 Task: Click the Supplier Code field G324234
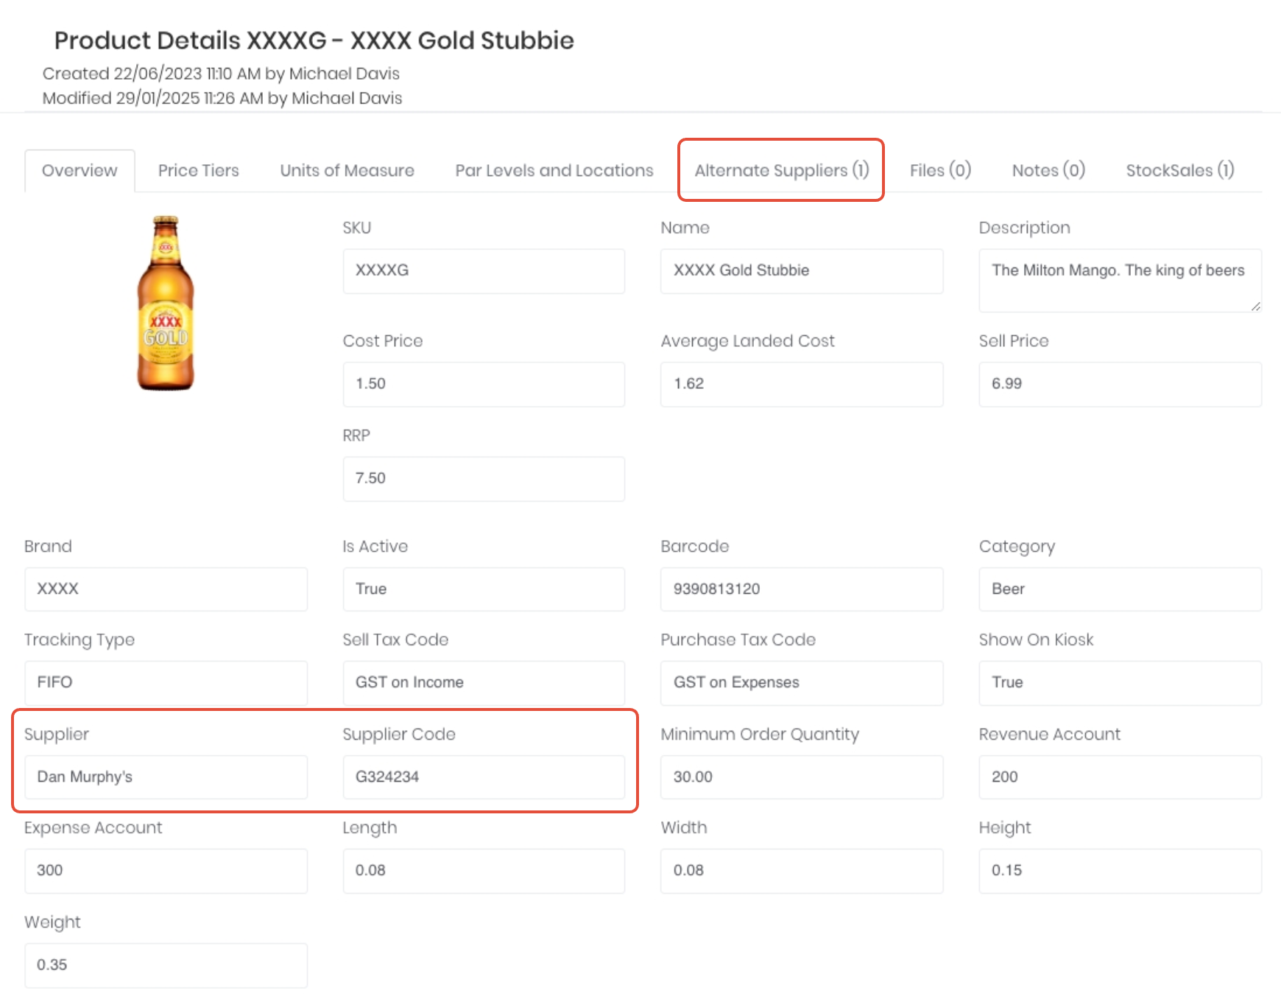[484, 777]
